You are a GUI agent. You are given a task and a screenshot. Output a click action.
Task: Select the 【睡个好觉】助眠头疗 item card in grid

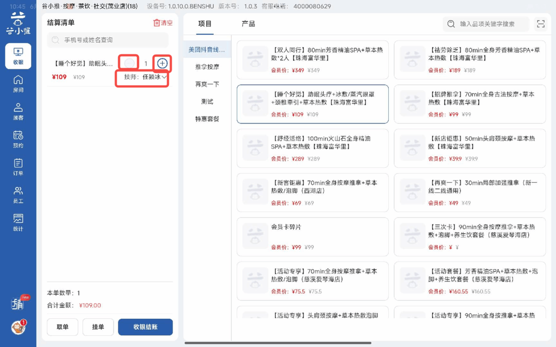[x=312, y=104]
